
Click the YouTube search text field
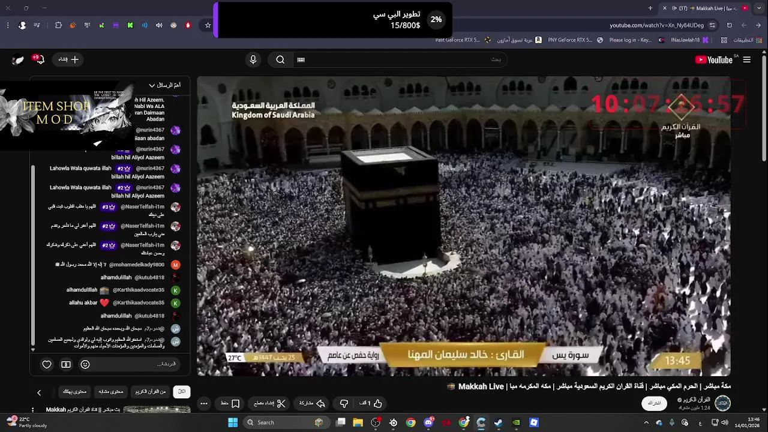[399, 59]
